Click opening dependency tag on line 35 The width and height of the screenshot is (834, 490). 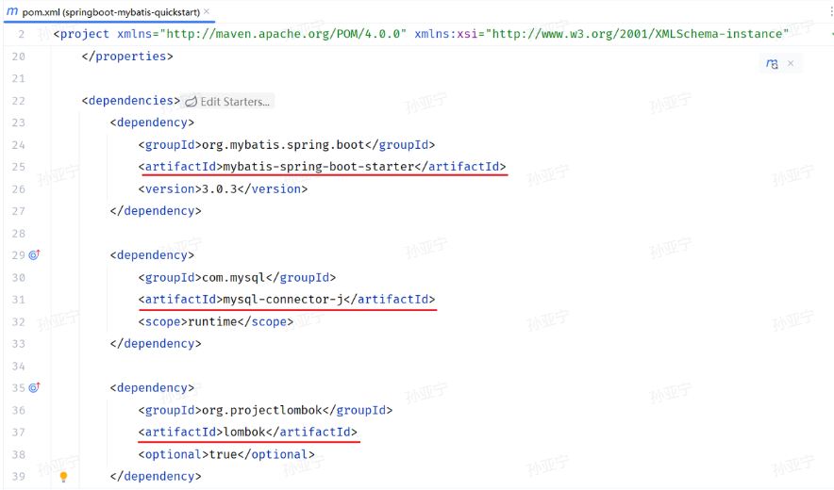click(x=152, y=388)
